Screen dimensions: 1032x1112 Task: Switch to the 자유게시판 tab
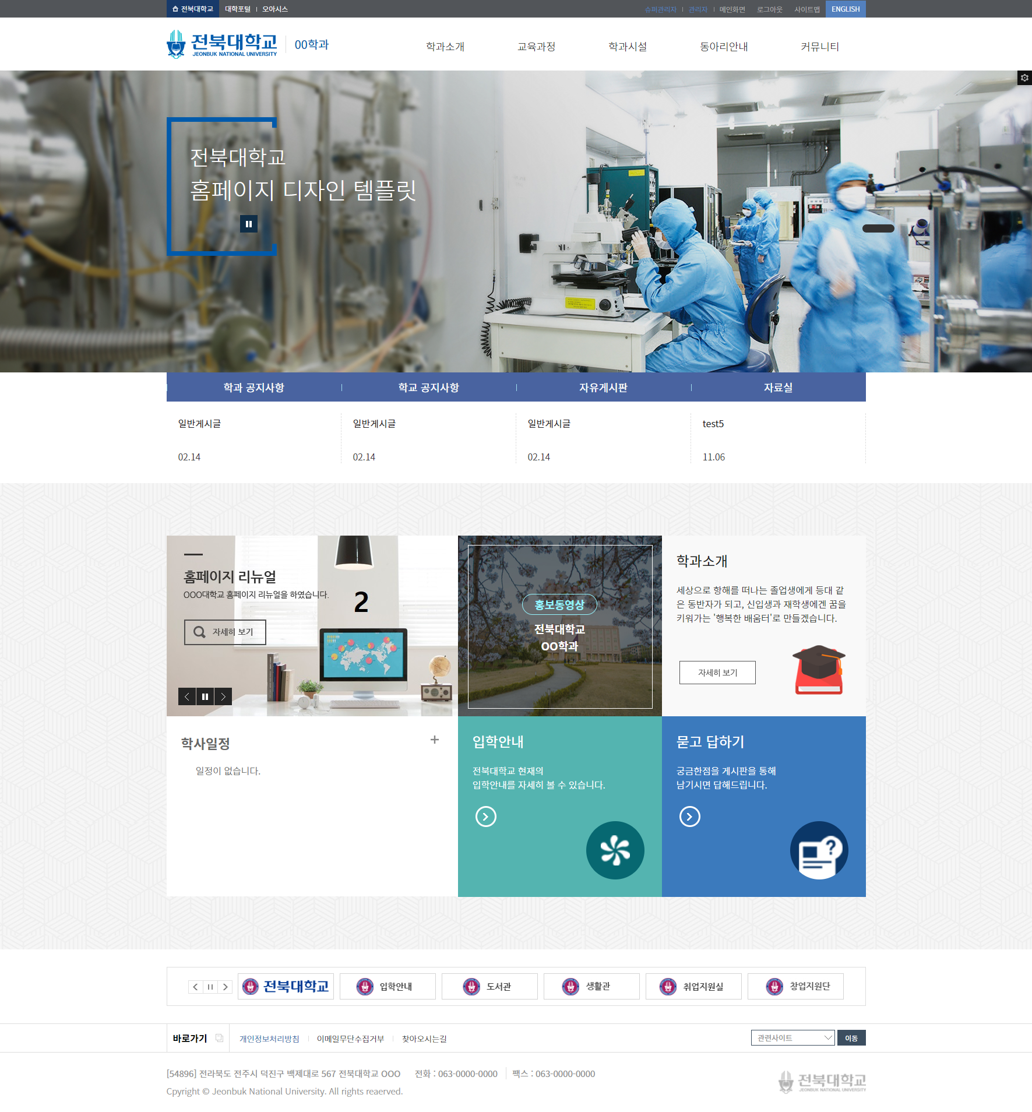pos(603,388)
